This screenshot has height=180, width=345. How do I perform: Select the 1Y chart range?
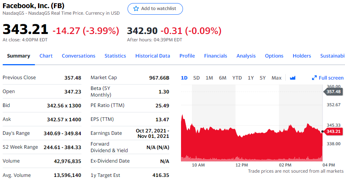[250, 78]
